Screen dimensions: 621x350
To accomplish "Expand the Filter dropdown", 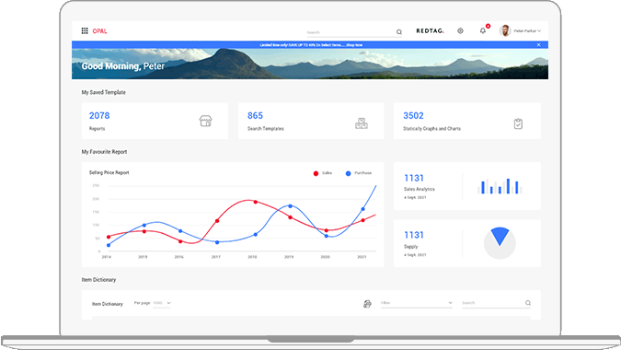I will point(417,303).
